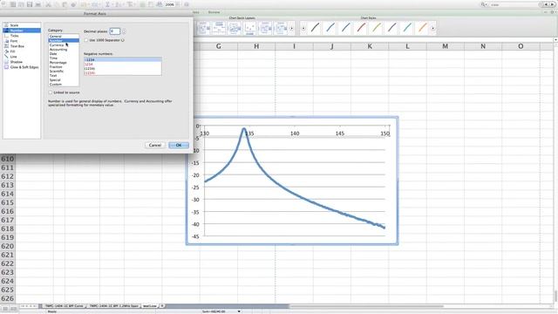This screenshot has width=558, height=314.
Task: Click the Cancel button
Action: [x=155, y=146]
